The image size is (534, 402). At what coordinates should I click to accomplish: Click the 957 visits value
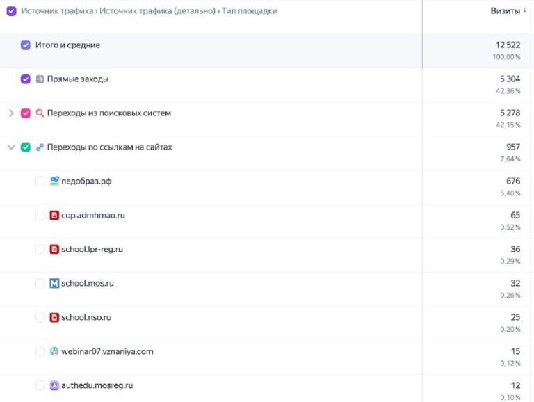tap(513, 147)
